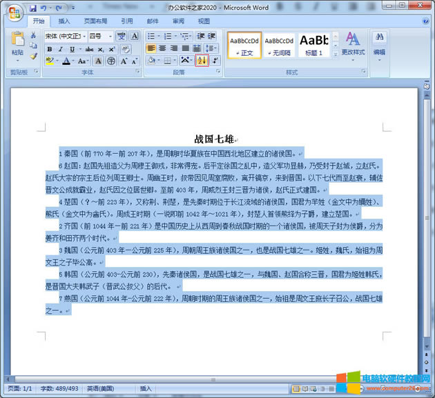The image size is (435, 398).
Task: Open the Office round button menu
Action: 14,12
